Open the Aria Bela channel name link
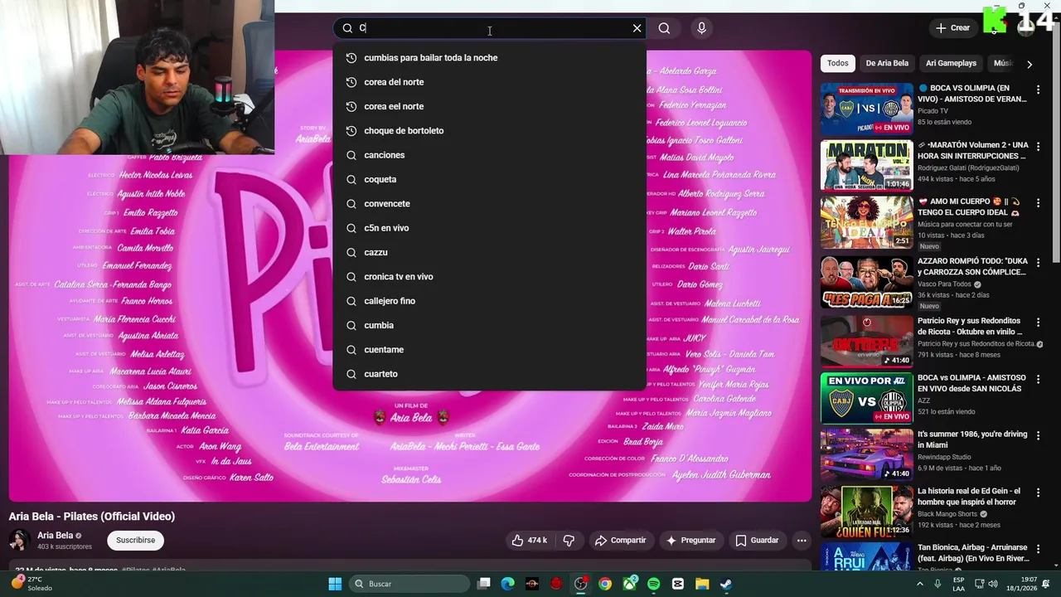 [56, 536]
